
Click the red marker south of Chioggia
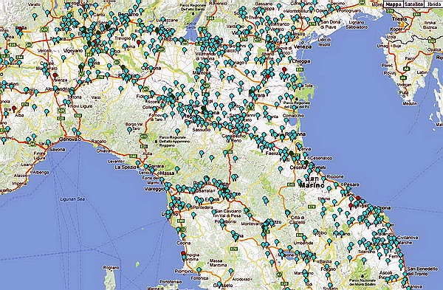click(284, 70)
